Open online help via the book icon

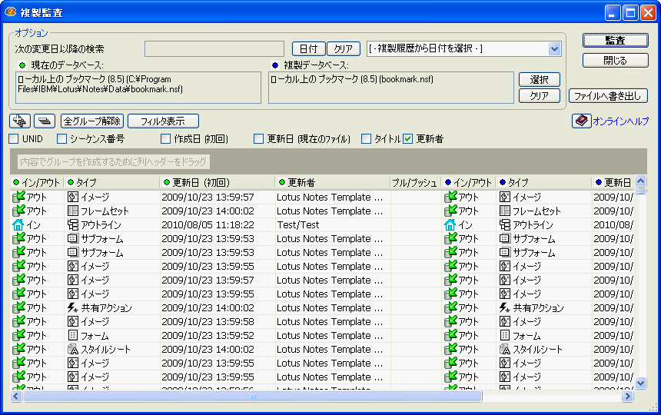[x=581, y=121]
